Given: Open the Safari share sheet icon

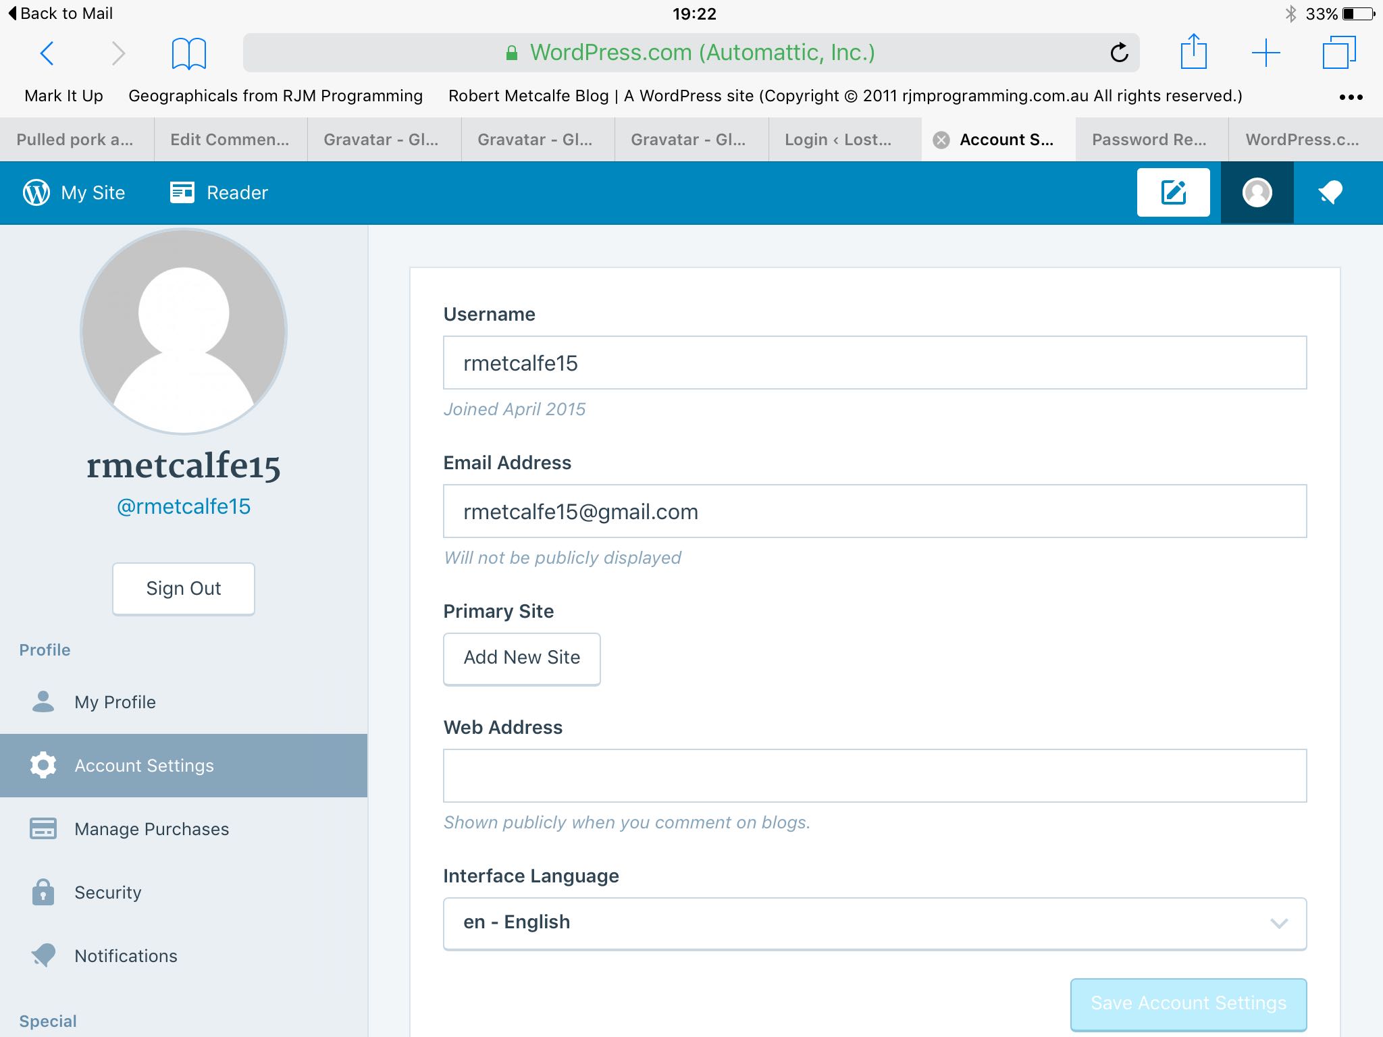Looking at the screenshot, I should tap(1193, 51).
